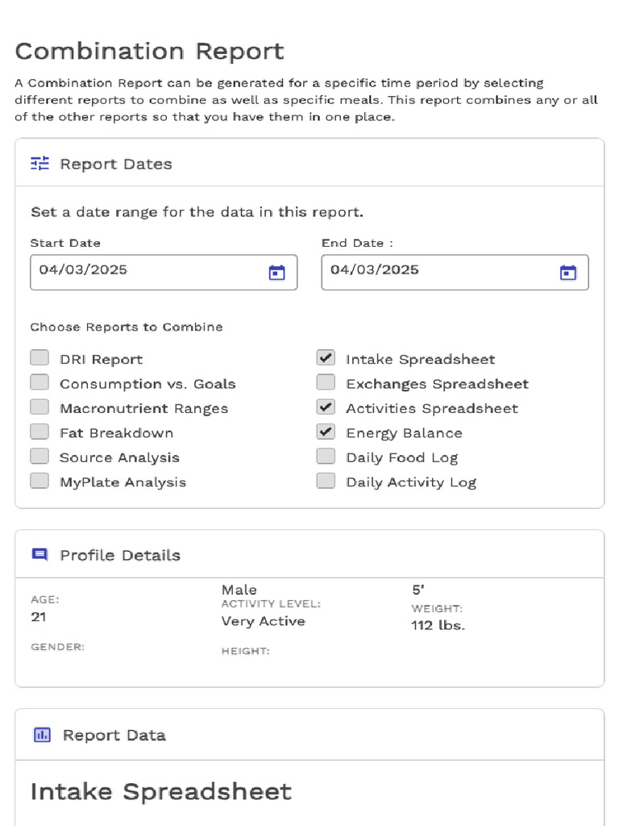Tick the Consumption vs. Goals checkbox
The image size is (619, 826).
pyautogui.click(x=39, y=382)
